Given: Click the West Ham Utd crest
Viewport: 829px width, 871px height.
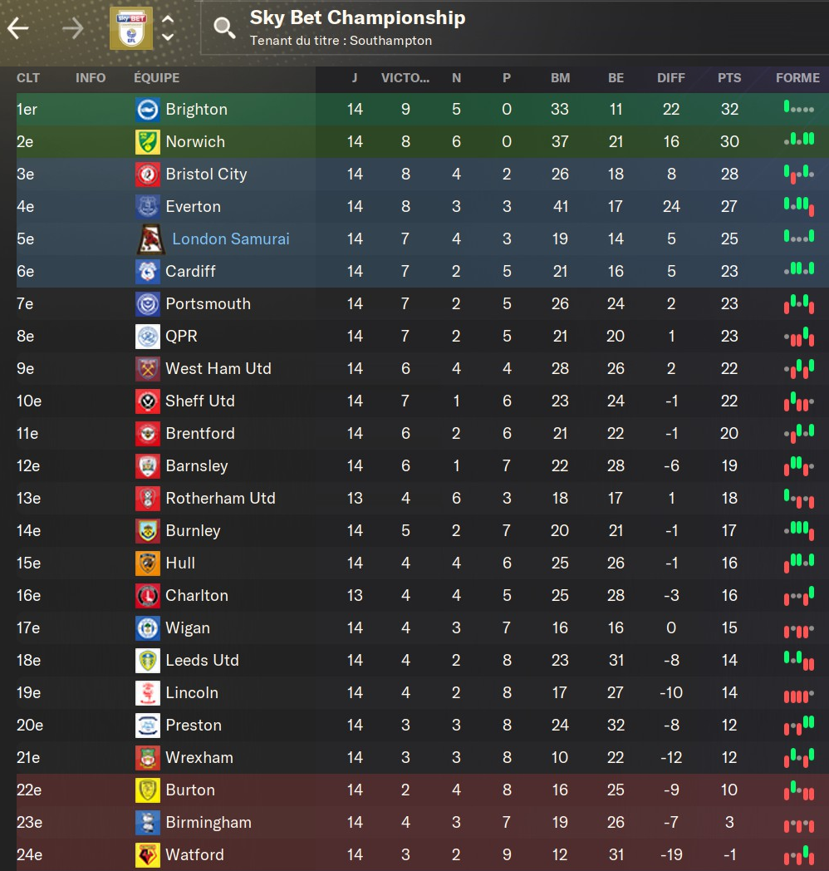Looking at the screenshot, I should click(148, 369).
